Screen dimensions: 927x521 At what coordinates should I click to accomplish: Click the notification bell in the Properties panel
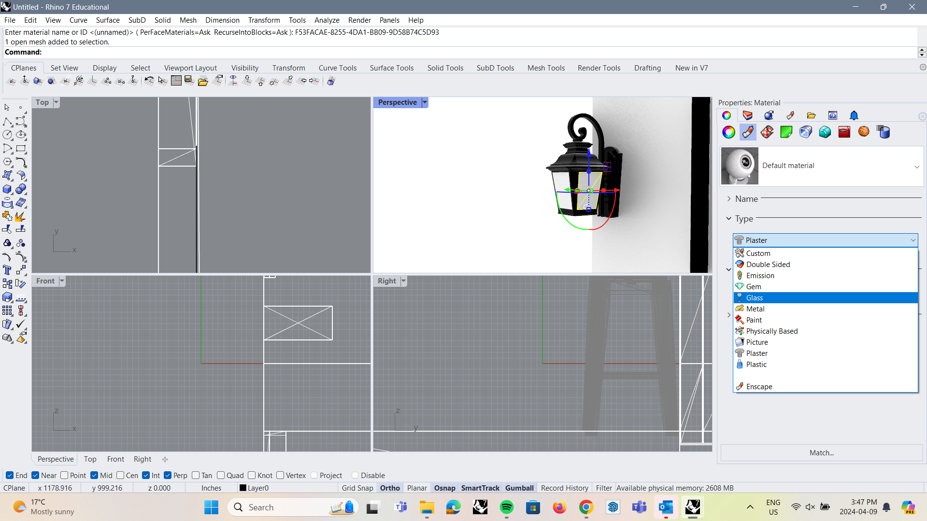(x=854, y=115)
